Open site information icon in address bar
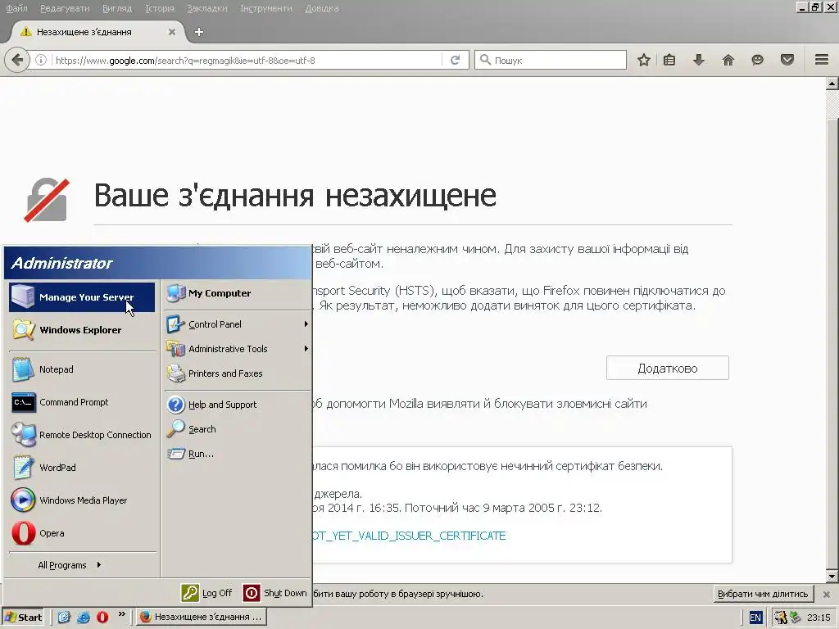The image size is (839, 629). coord(41,60)
